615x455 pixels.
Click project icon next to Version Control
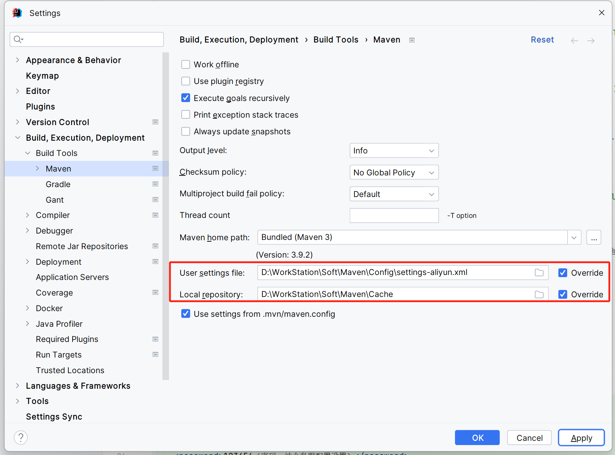point(155,122)
